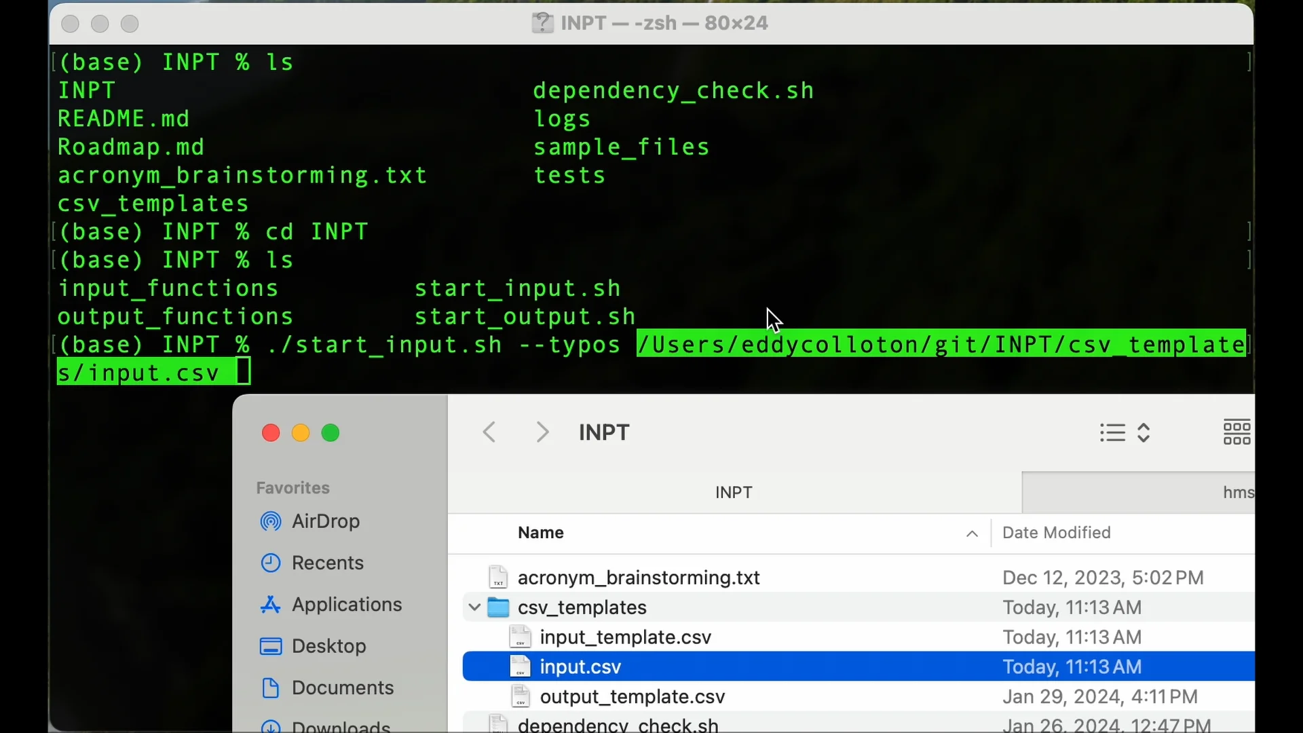Maximize the Terminal window green button
Screen dimensions: 1303x733
(129, 23)
